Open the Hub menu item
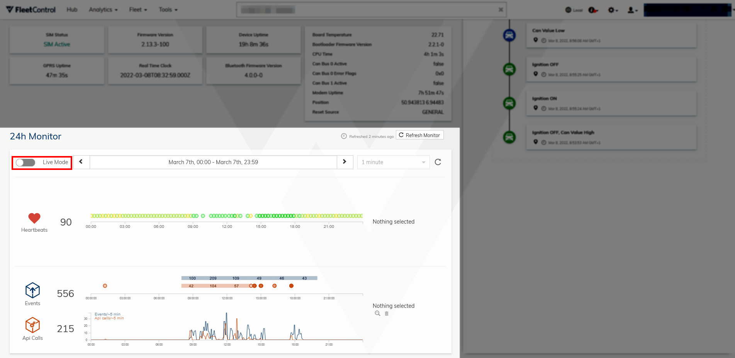Viewport: 735px width, 358px height. coord(72,10)
